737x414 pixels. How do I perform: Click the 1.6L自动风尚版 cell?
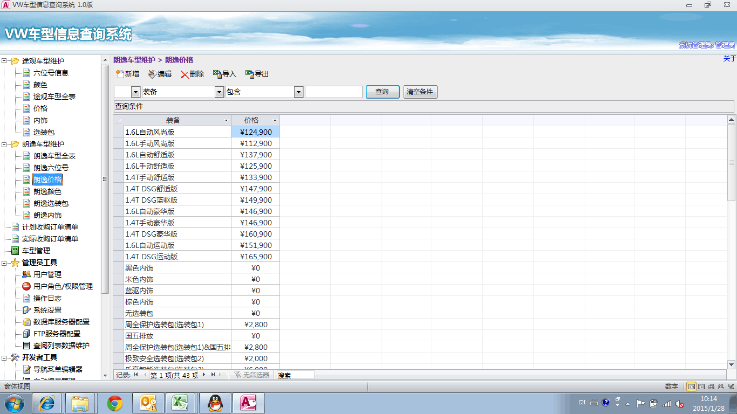177,132
